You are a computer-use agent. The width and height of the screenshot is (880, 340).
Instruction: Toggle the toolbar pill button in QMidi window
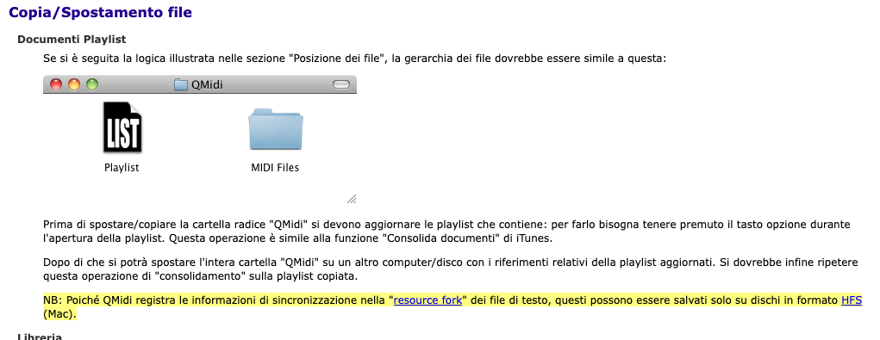341,84
